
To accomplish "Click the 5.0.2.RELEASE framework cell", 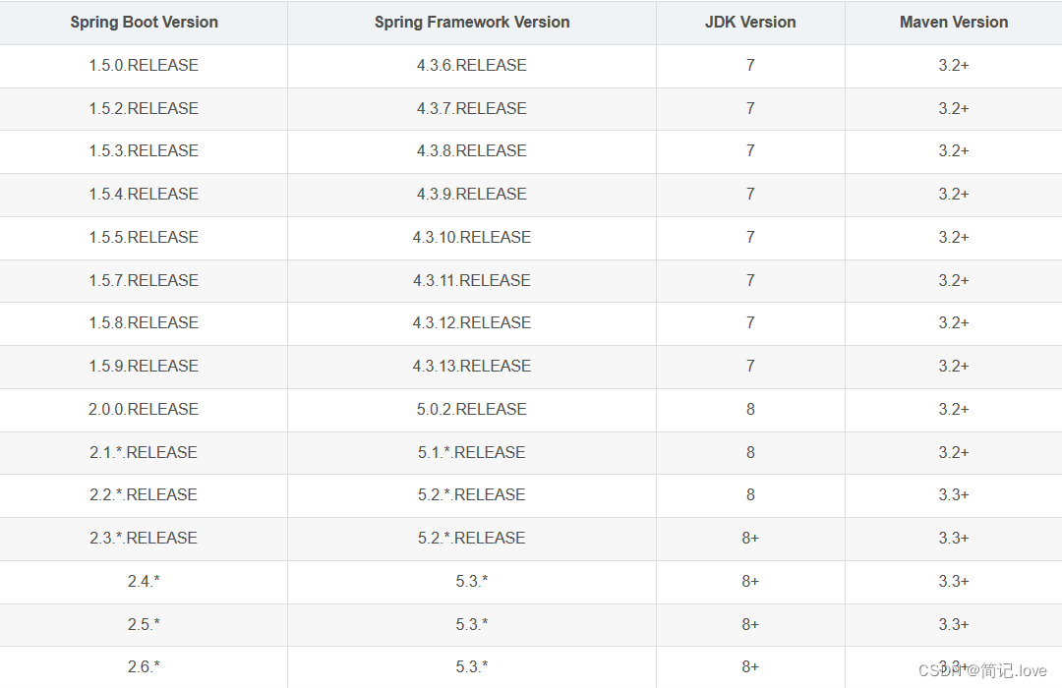I will point(472,410).
